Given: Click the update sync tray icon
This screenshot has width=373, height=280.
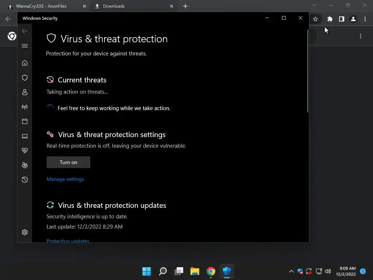Looking at the screenshot, I should point(309,271).
